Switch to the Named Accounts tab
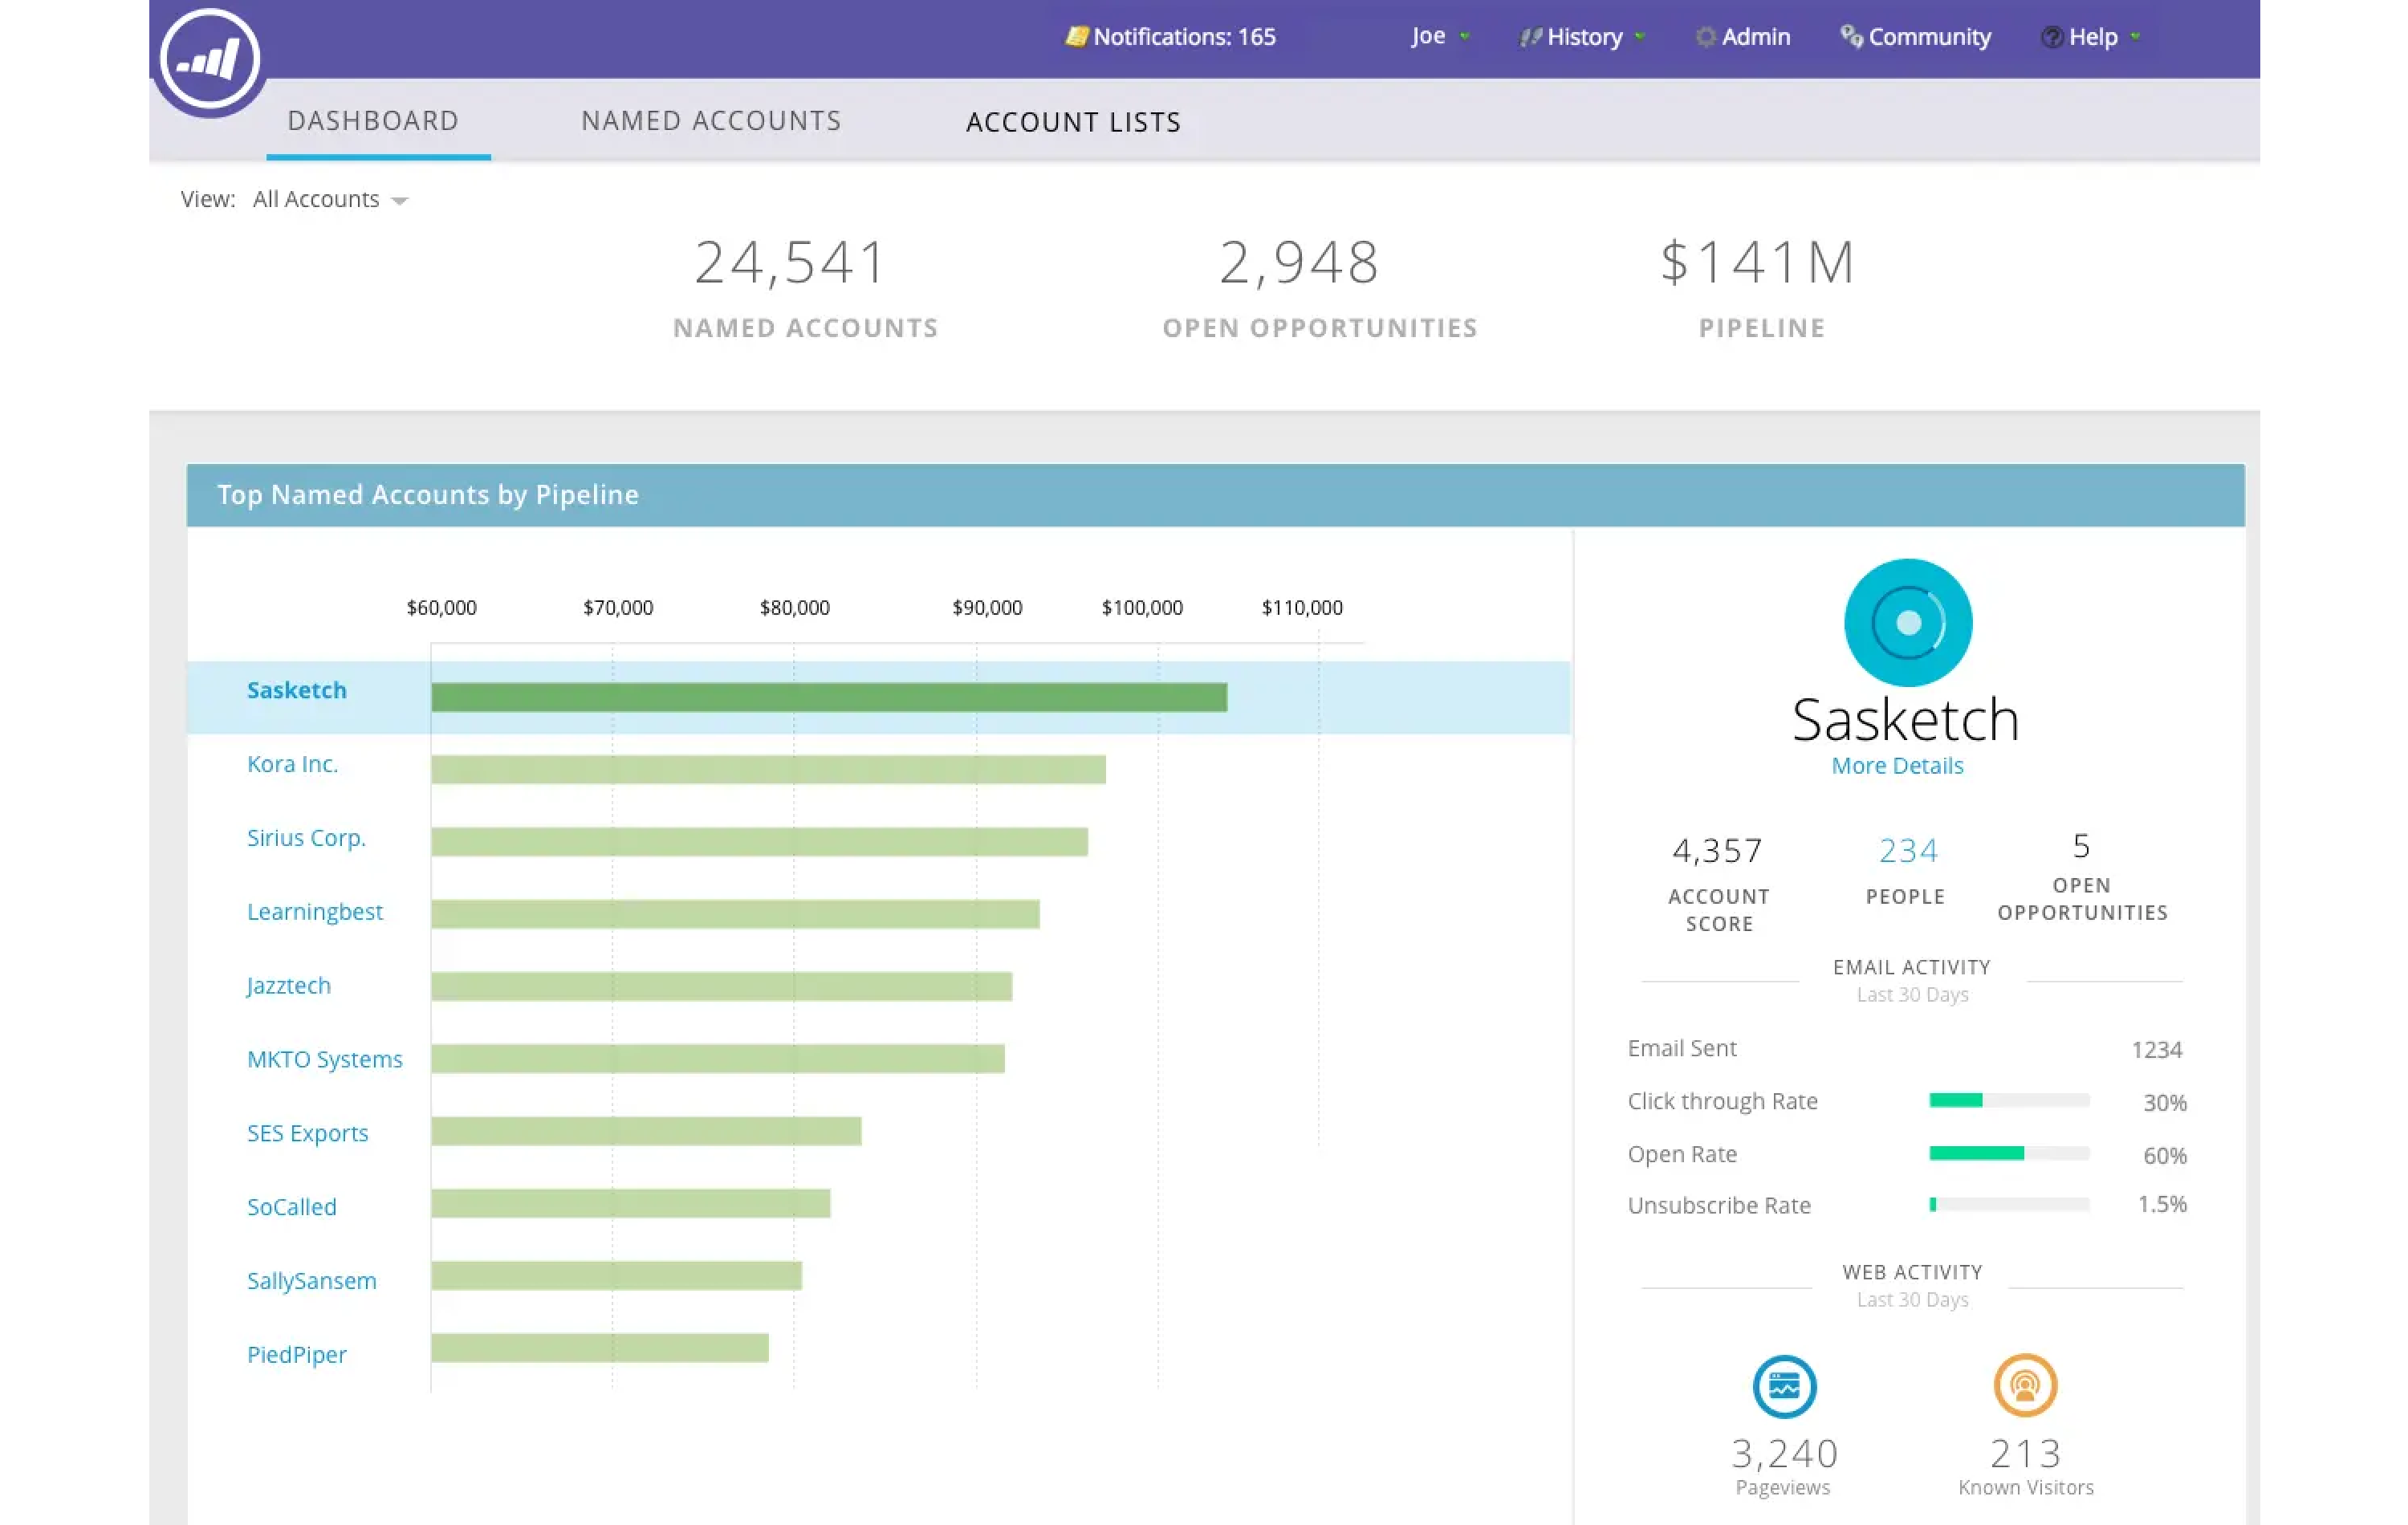This screenshot has height=1525, width=2408. click(711, 121)
